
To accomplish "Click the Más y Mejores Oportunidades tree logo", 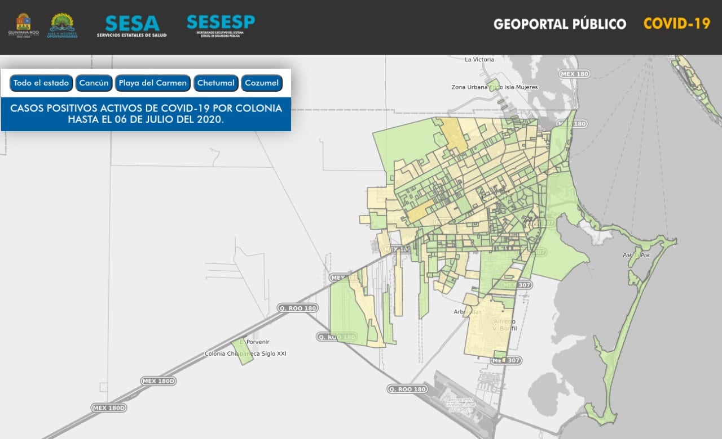I will 62,23.
